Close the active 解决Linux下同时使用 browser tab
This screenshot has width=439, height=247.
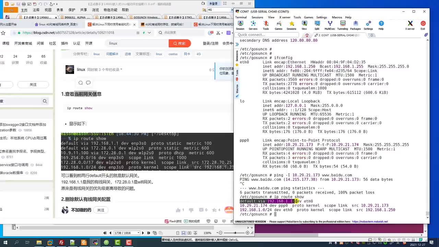[x=134, y=24]
